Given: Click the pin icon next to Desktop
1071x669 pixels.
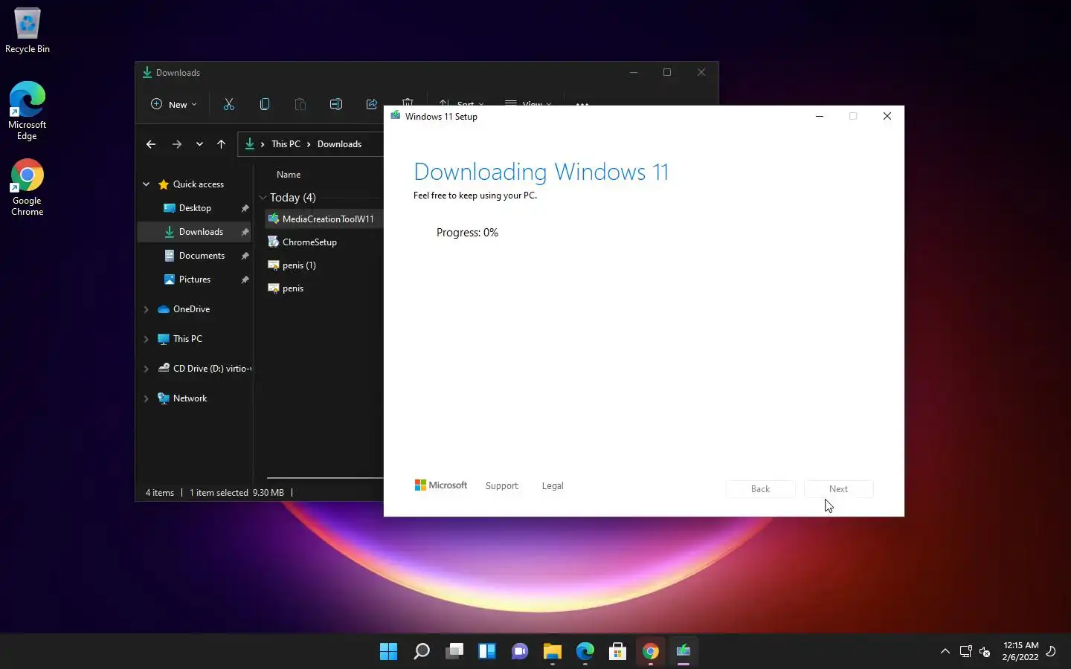Looking at the screenshot, I should click(x=245, y=208).
